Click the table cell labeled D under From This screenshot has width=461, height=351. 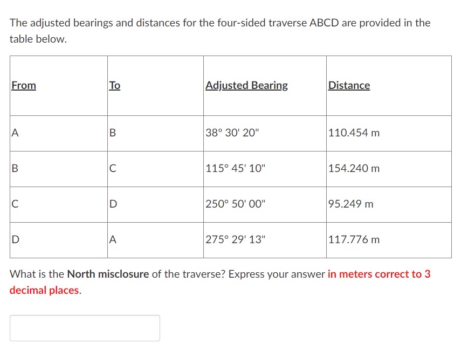14,239
